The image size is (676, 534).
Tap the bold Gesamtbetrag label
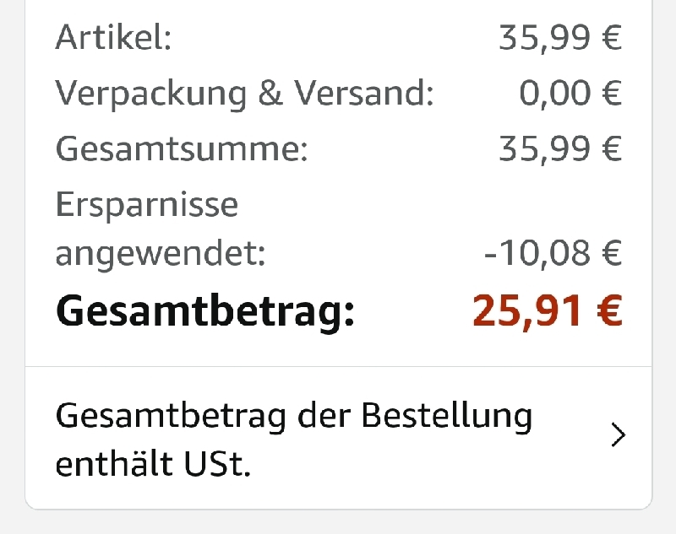pos(204,311)
